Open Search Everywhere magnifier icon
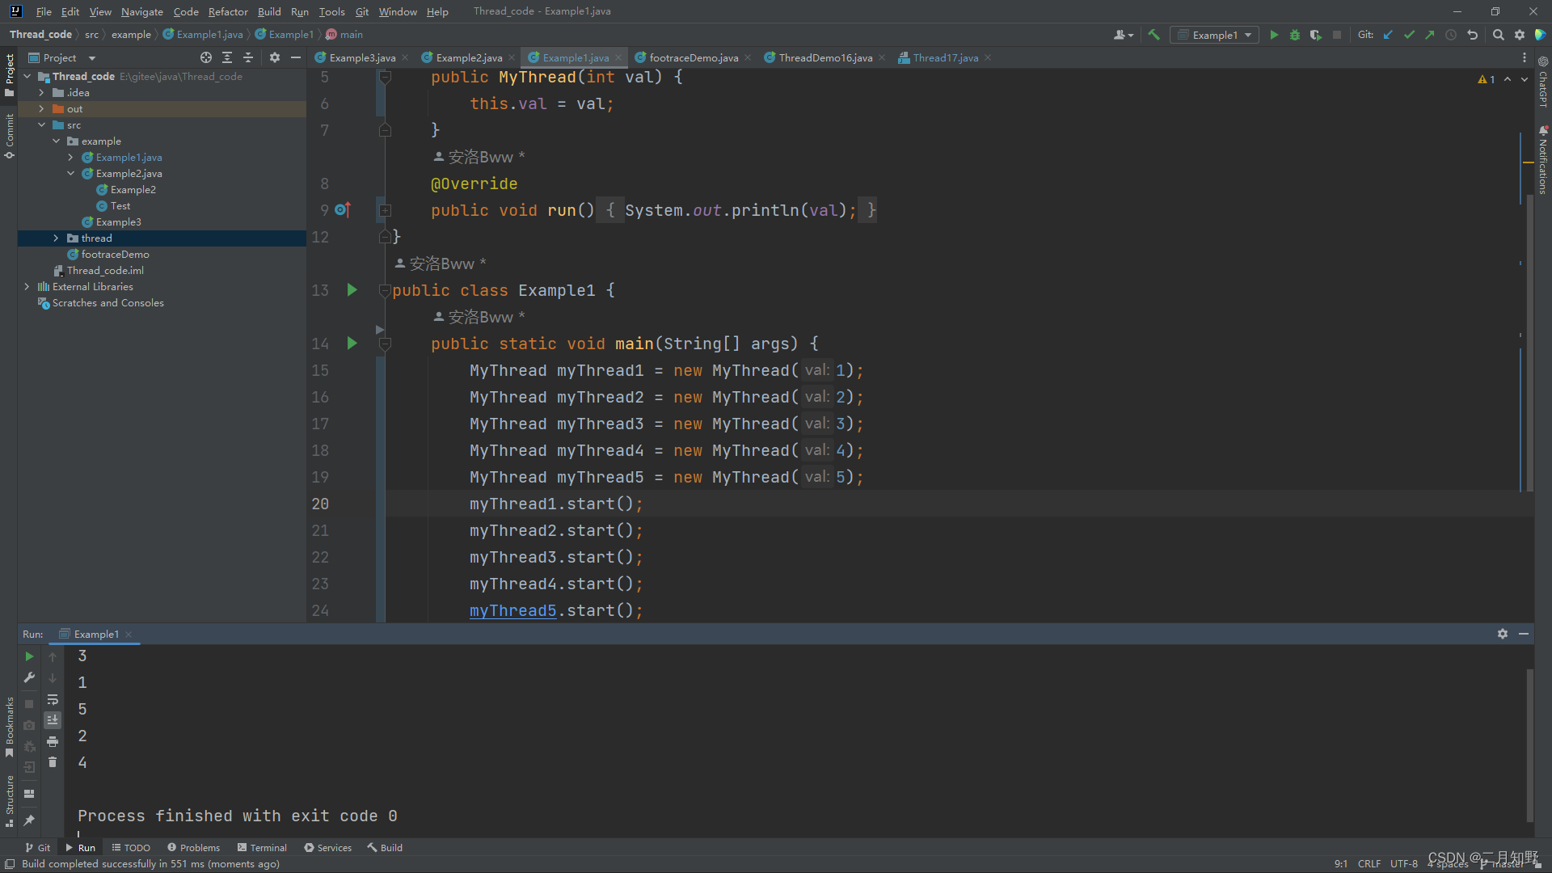 [x=1499, y=35]
